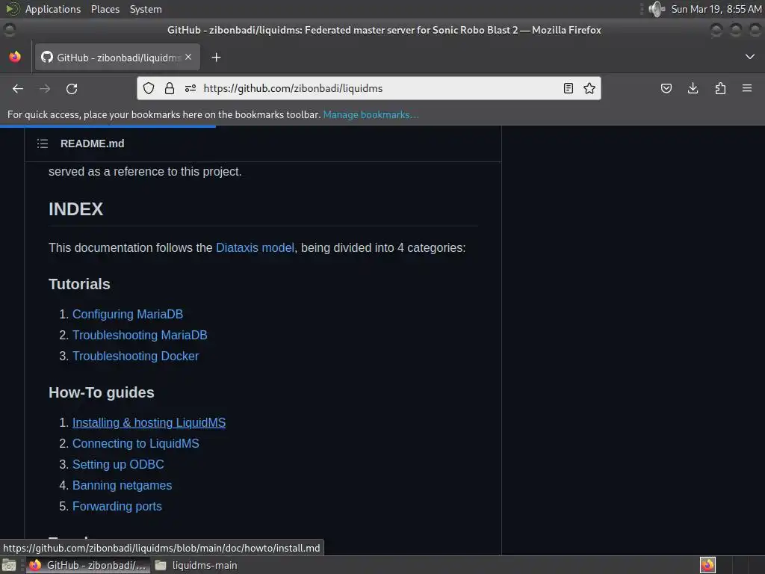The width and height of the screenshot is (765, 574).
Task: Switch to GitHub Firefox taskbar button
Action: 88,565
